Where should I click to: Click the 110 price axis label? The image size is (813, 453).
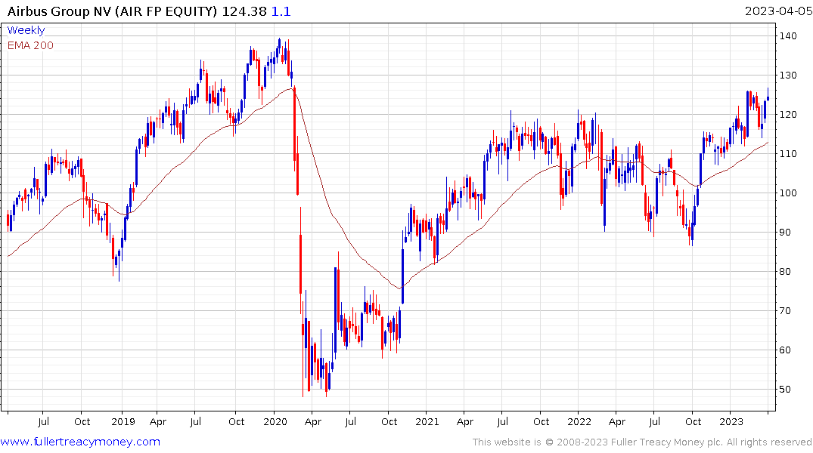788,154
